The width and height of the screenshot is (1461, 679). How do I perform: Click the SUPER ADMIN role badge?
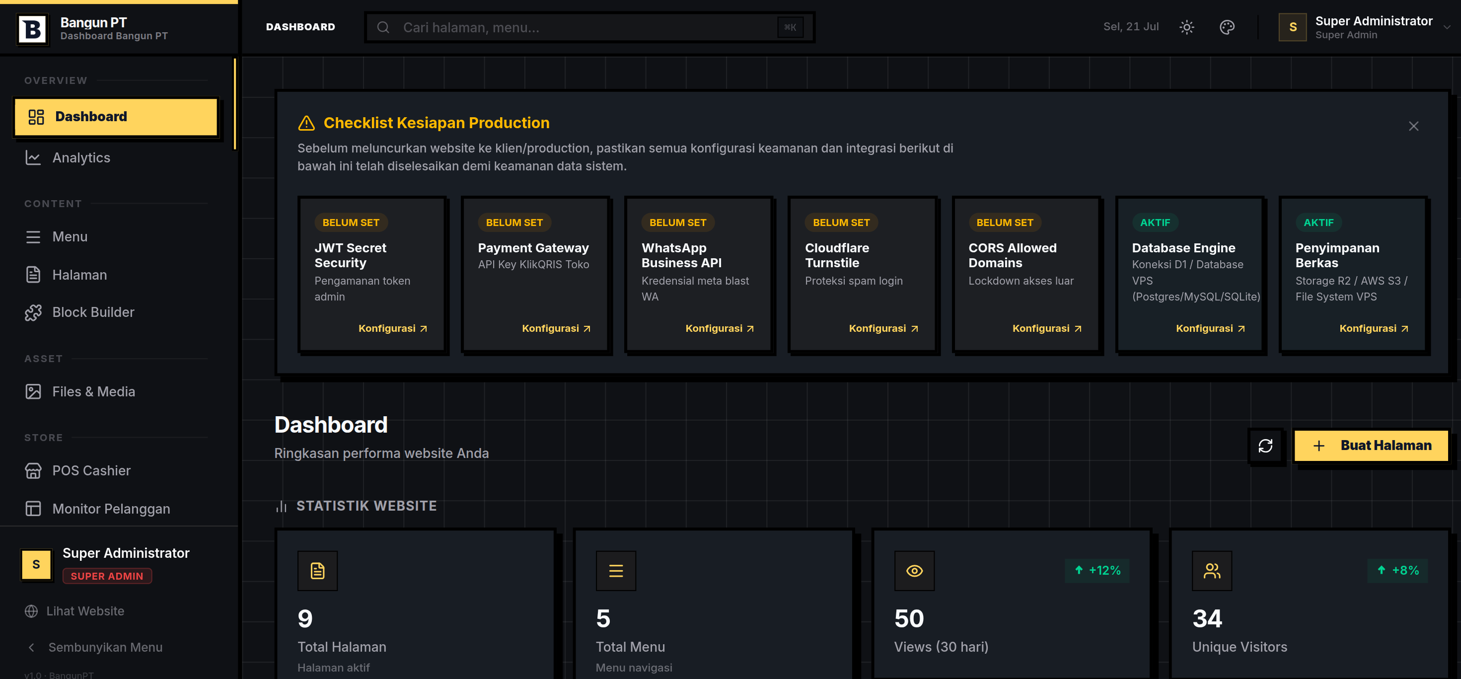107,576
